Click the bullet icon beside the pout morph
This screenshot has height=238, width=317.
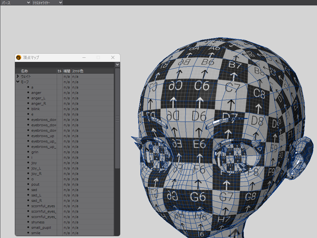click(28, 184)
